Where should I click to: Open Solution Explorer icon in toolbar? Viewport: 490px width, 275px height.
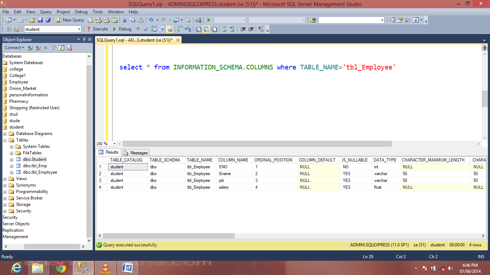(392, 20)
